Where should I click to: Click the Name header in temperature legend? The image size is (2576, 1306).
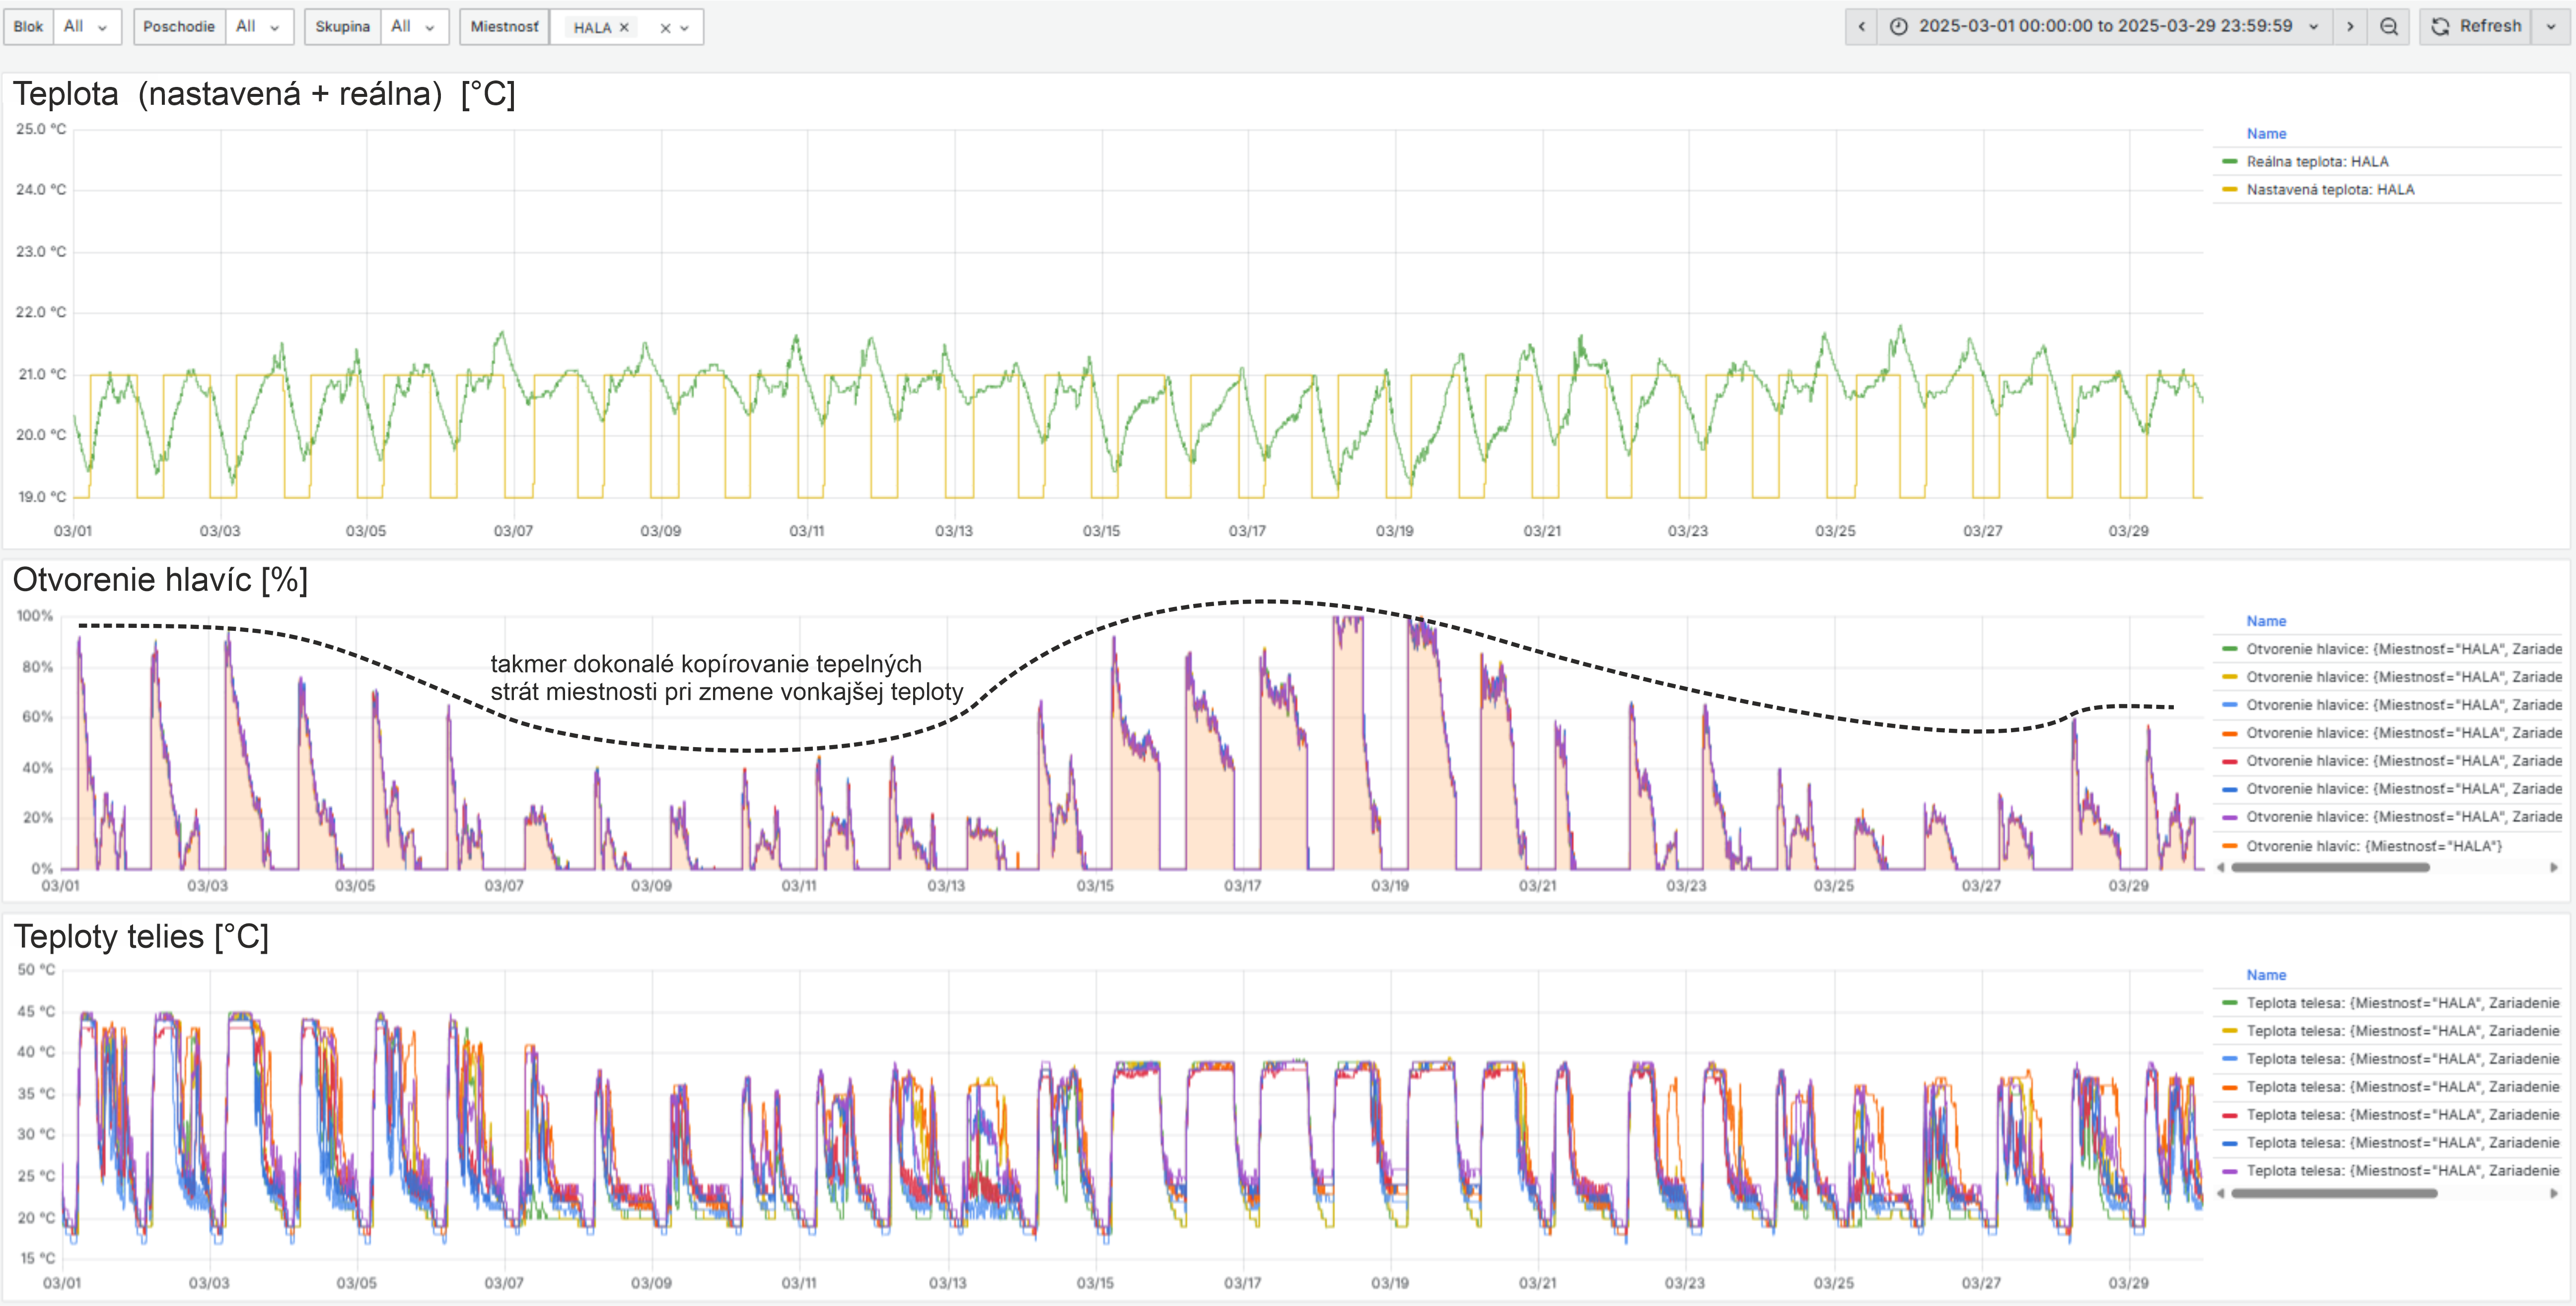coord(2266,133)
